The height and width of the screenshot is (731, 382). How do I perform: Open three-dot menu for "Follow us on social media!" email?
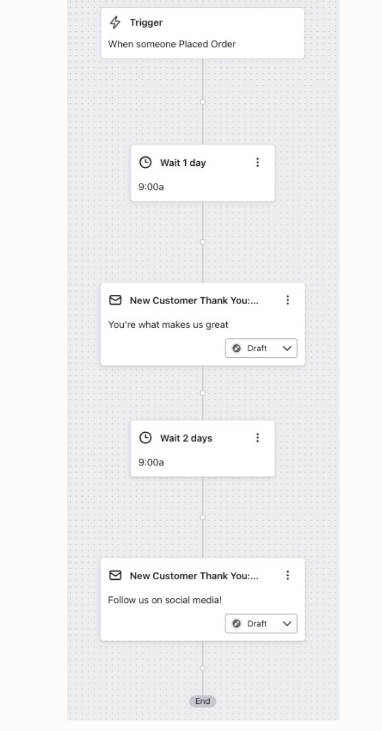pos(288,575)
